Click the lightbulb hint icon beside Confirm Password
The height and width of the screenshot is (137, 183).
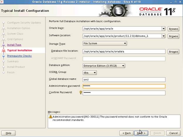pyautogui.click(x=81, y=92)
